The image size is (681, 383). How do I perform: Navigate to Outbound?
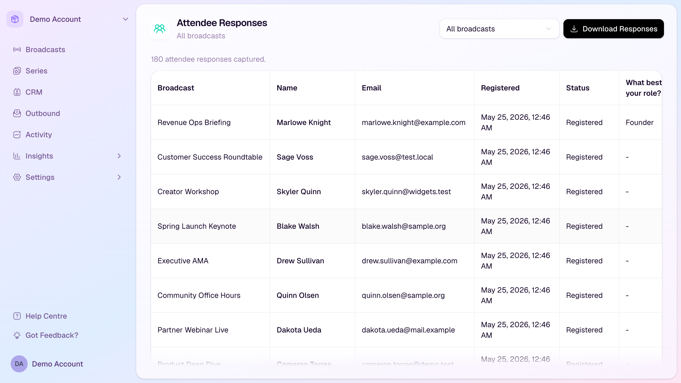pos(43,113)
